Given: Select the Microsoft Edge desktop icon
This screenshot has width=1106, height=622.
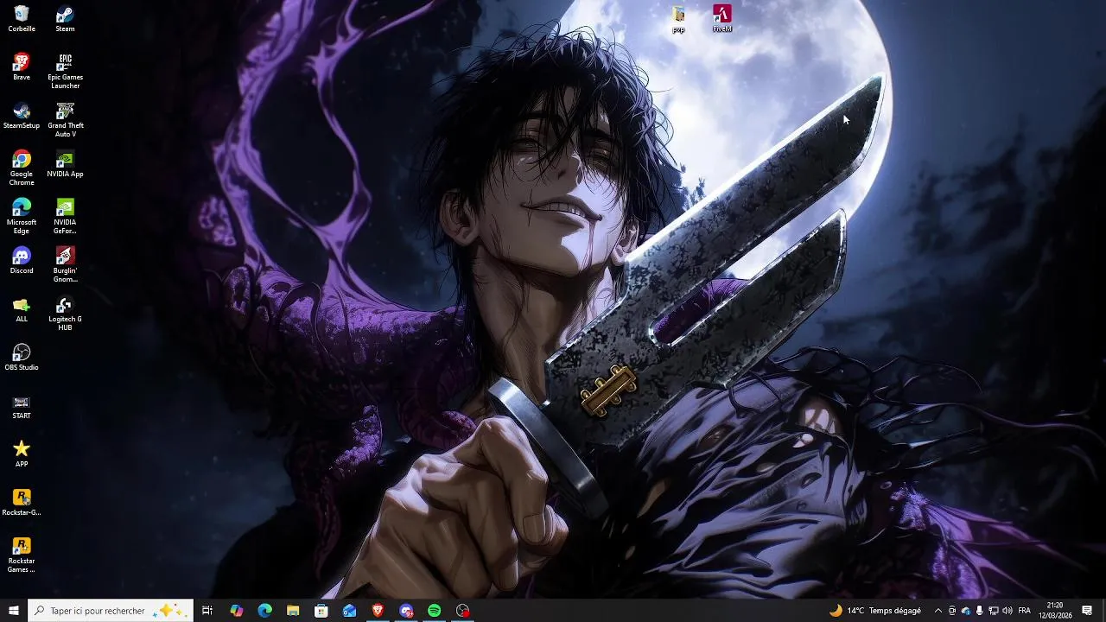Looking at the screenshot, I should click(x=22, y=217).
